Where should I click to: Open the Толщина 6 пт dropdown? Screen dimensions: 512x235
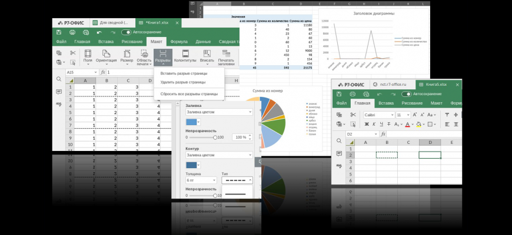point(201,180)
